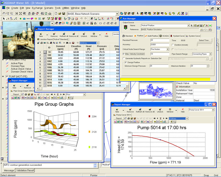
Task: Click the Minimum Design Pressure input field
Action: tap(159, 66)
